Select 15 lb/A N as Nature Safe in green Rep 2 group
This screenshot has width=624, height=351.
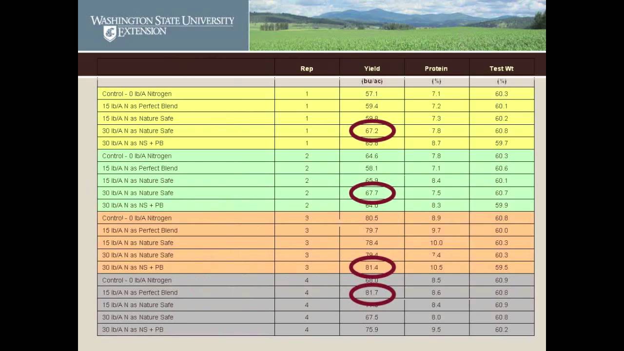point(138,181)
